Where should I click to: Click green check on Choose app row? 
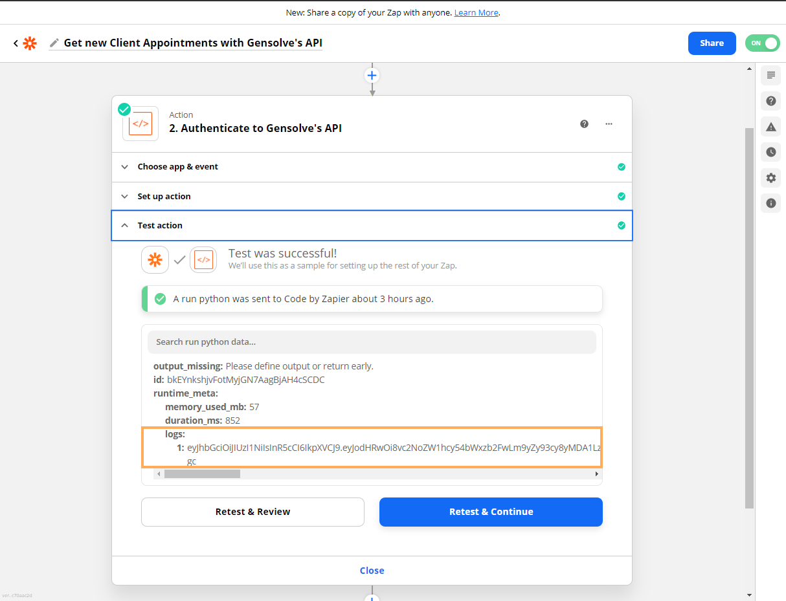pos(622,167)
